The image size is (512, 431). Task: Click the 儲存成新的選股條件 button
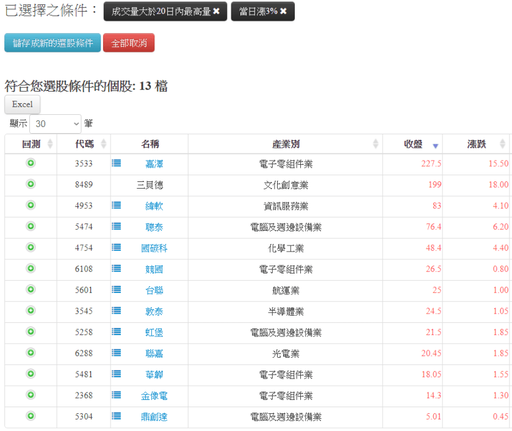tap(52, 43)
